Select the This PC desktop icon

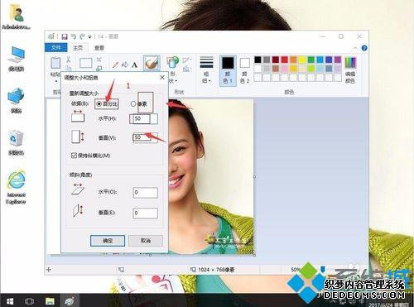pyautogui.click(x=17, y=59)
